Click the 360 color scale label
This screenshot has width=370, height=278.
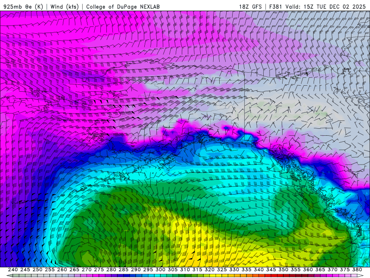(x=308, y=270)
